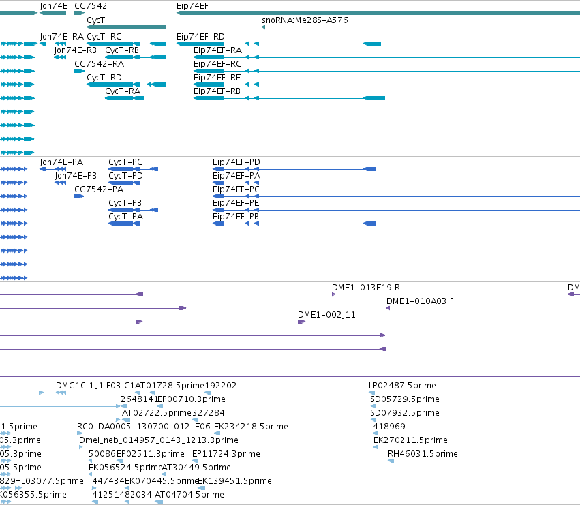Select the Eip74EF-PB protein label
Image resolution: width=580 pixels, height=505 pixels.
click(236, 217)
